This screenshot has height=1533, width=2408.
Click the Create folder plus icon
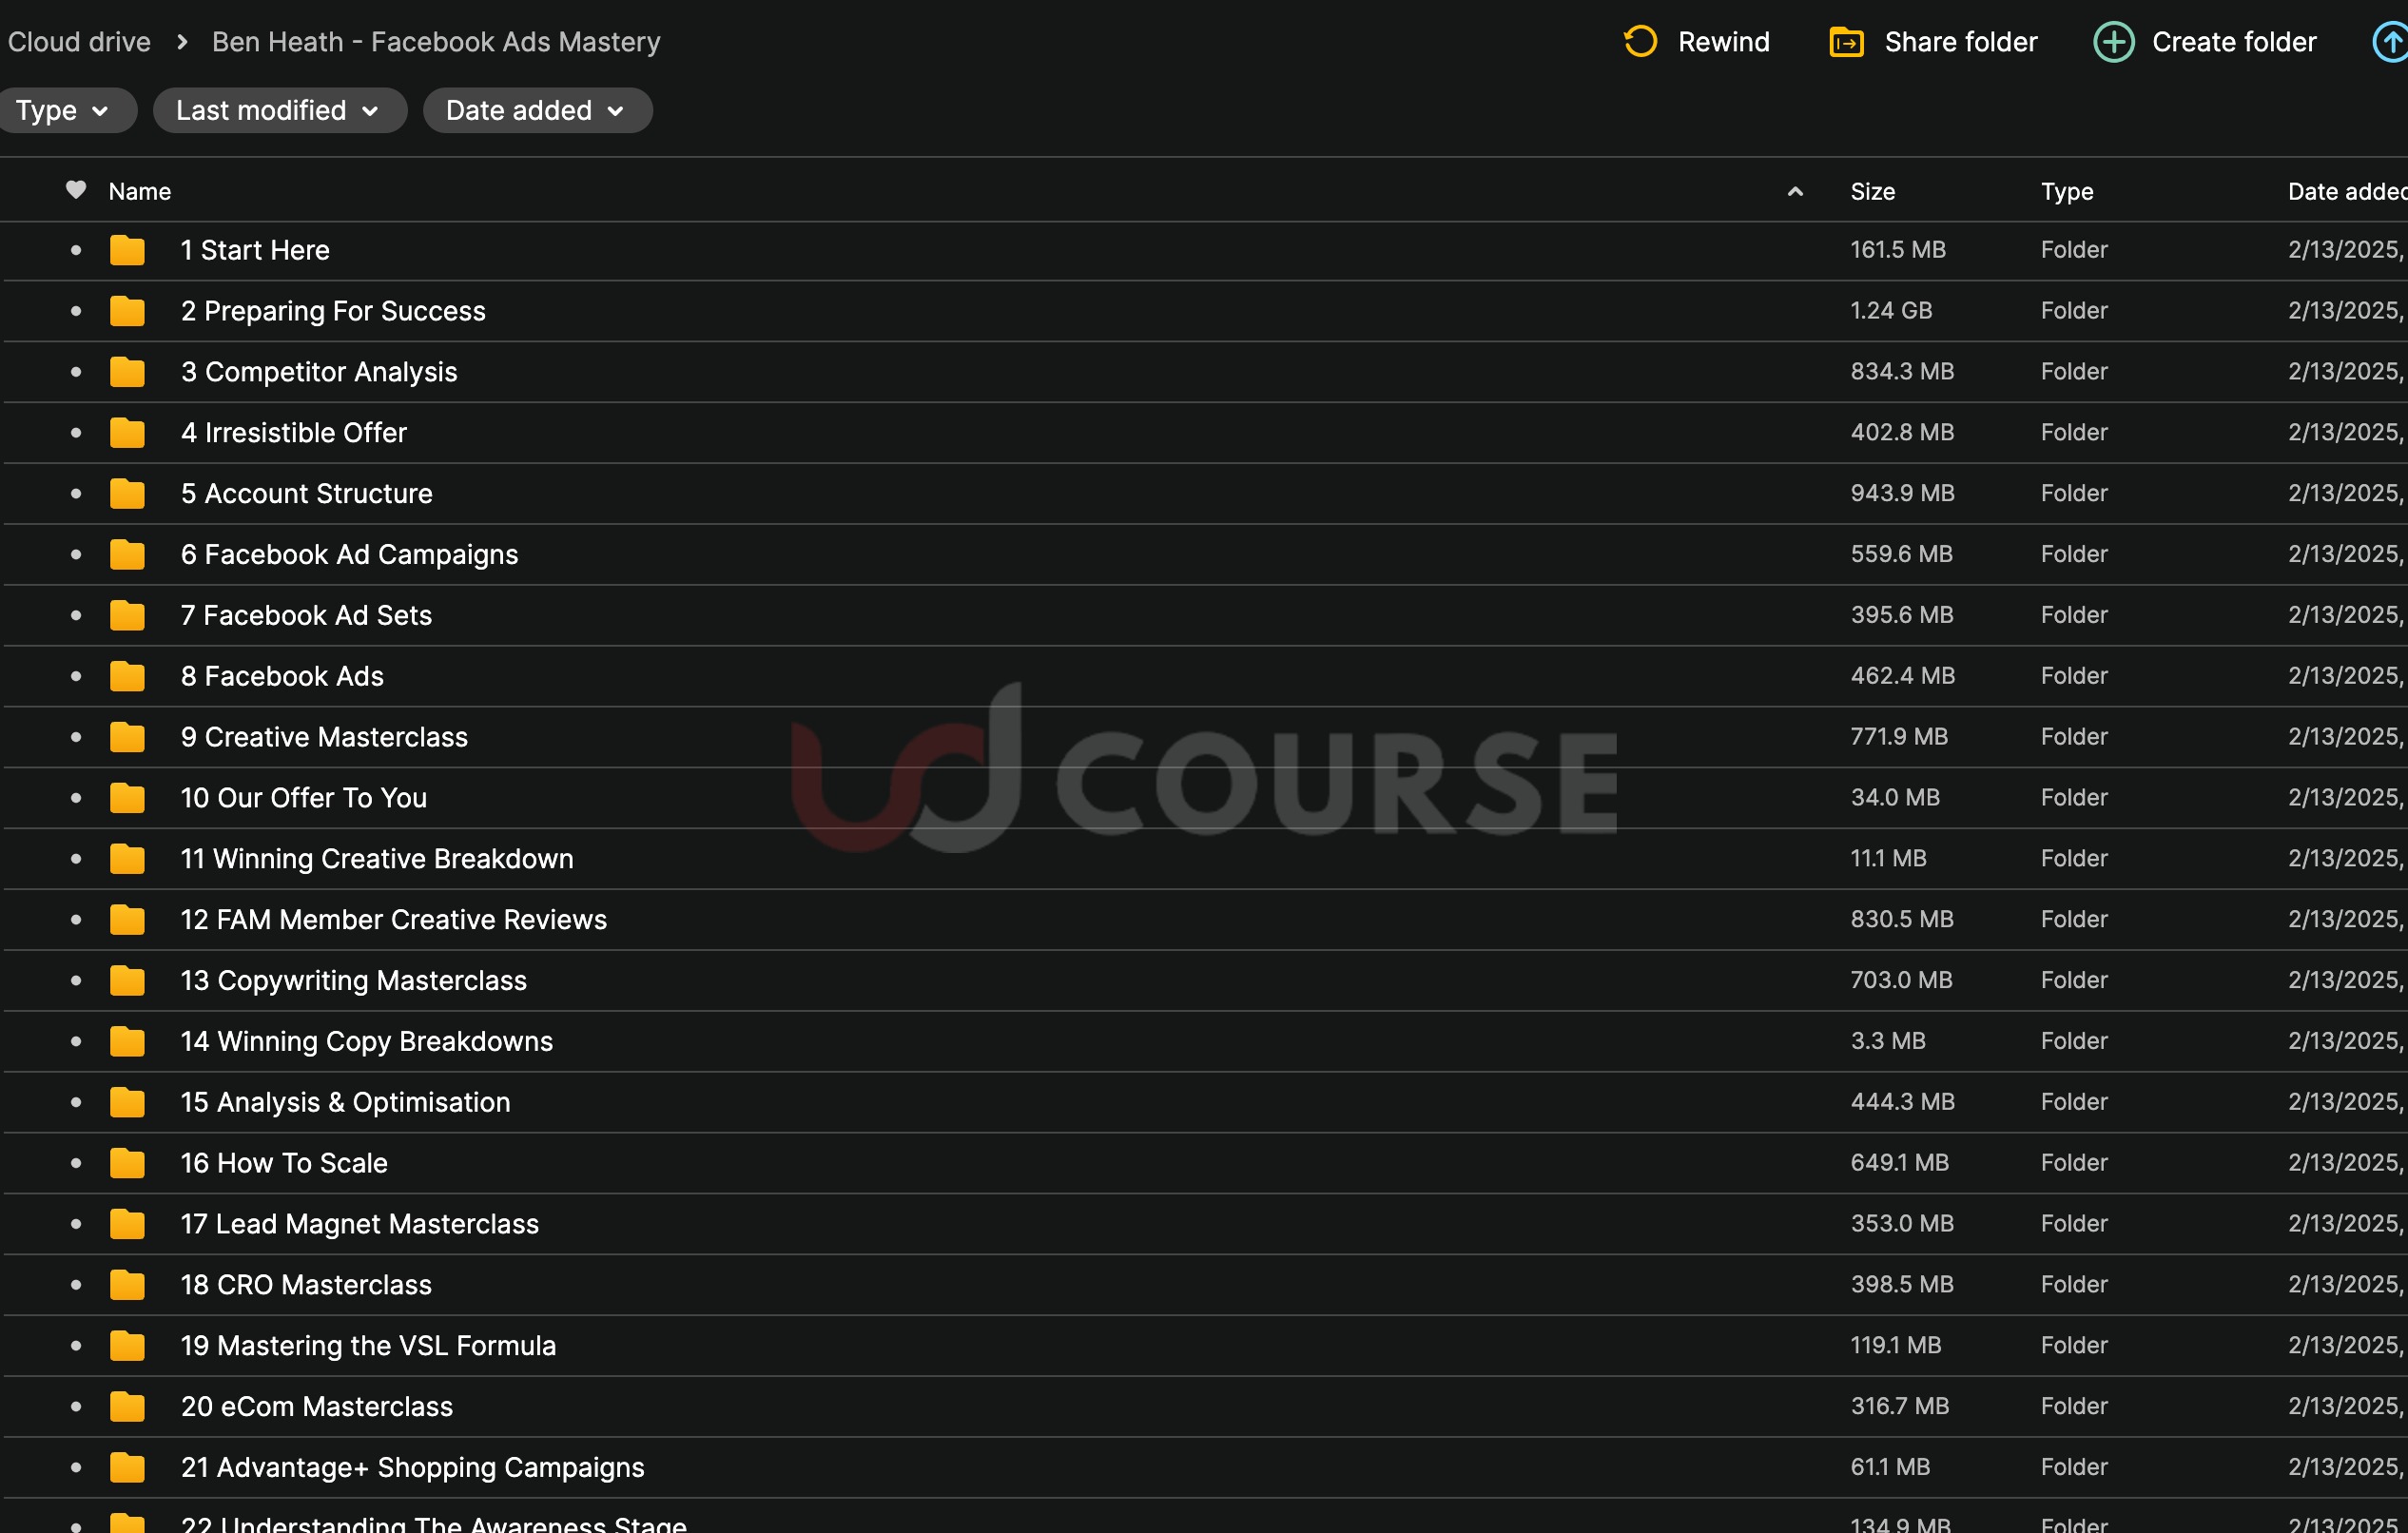(2113, 42)
